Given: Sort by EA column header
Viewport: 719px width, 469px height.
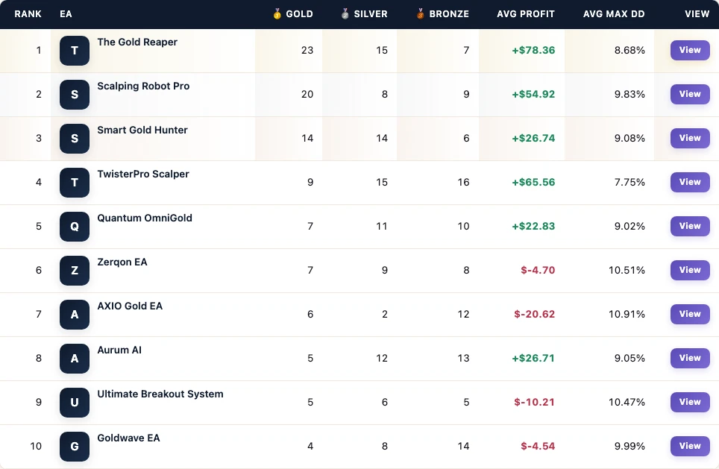Looking at the screenshot, I should 66,13.
